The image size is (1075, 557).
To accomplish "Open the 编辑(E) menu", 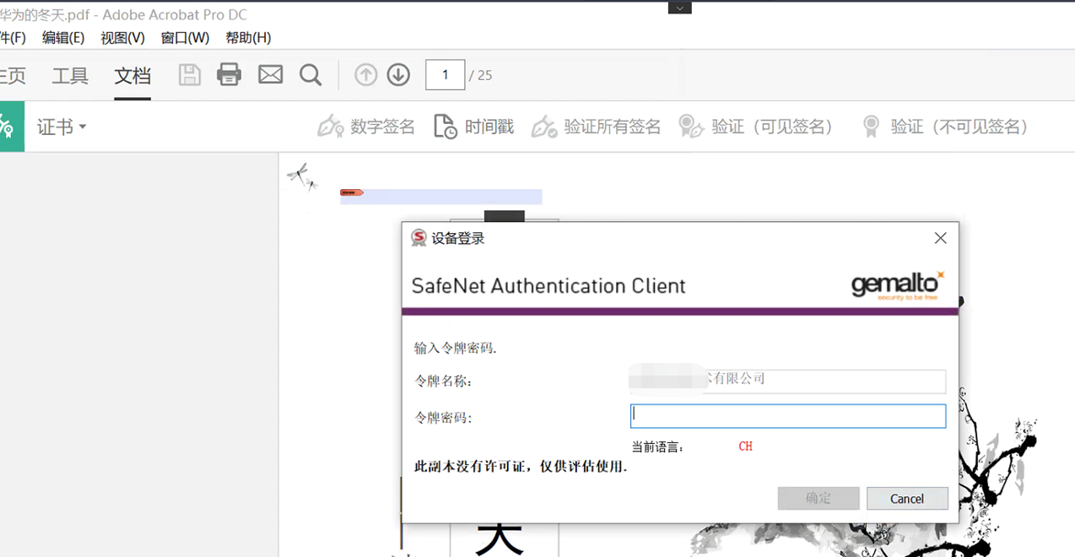I will pos(63,38).
